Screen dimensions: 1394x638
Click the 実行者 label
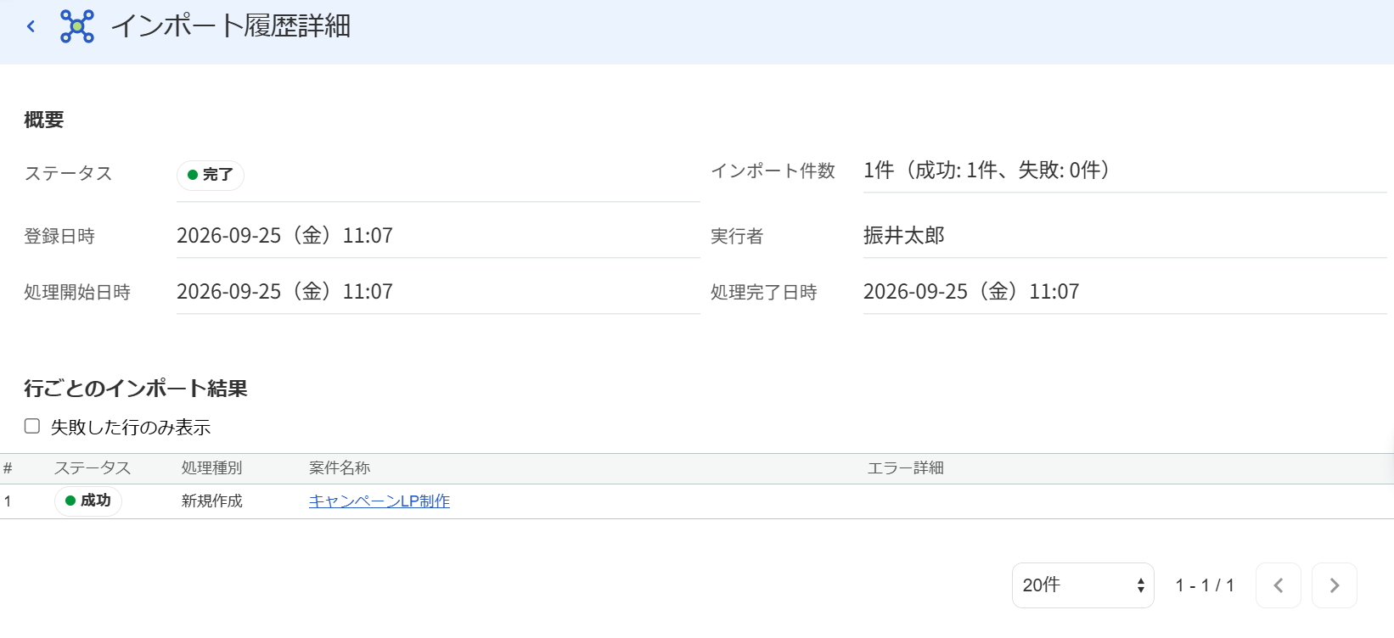coord(737,236)
